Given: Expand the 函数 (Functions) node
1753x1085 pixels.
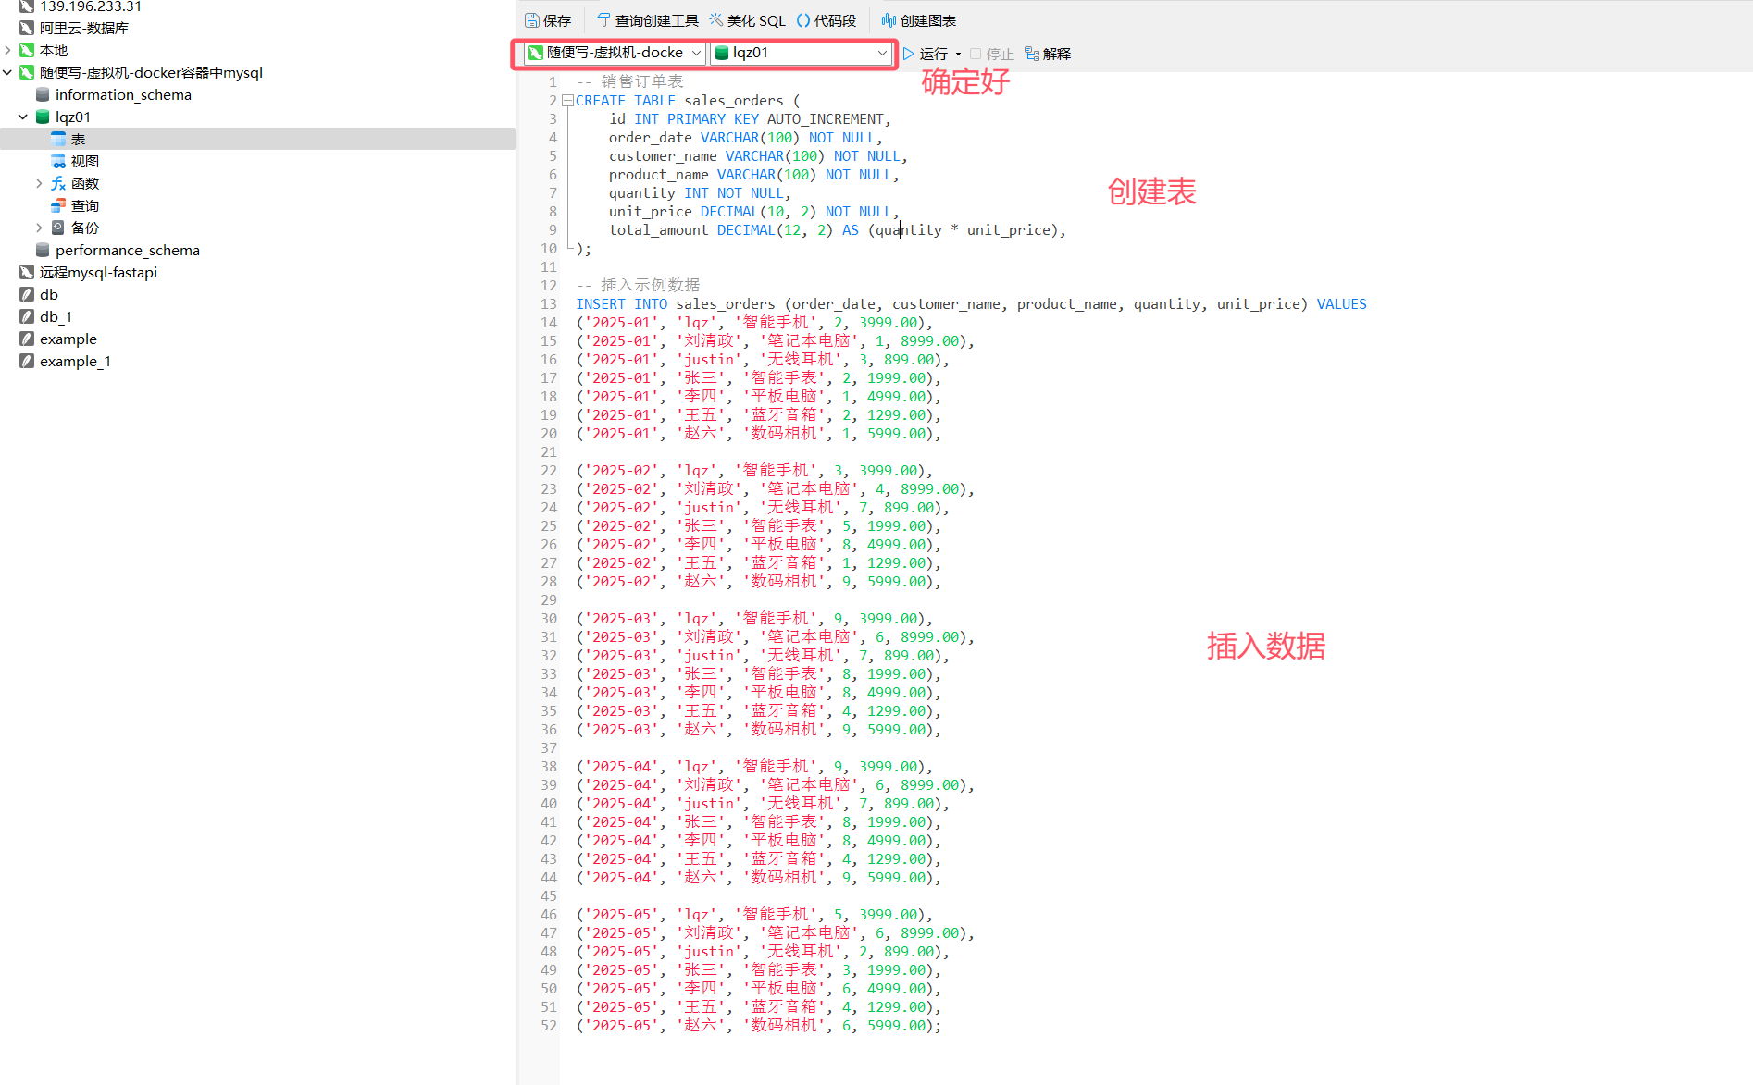Looking at the screenshot, I should tap(39, 183).
